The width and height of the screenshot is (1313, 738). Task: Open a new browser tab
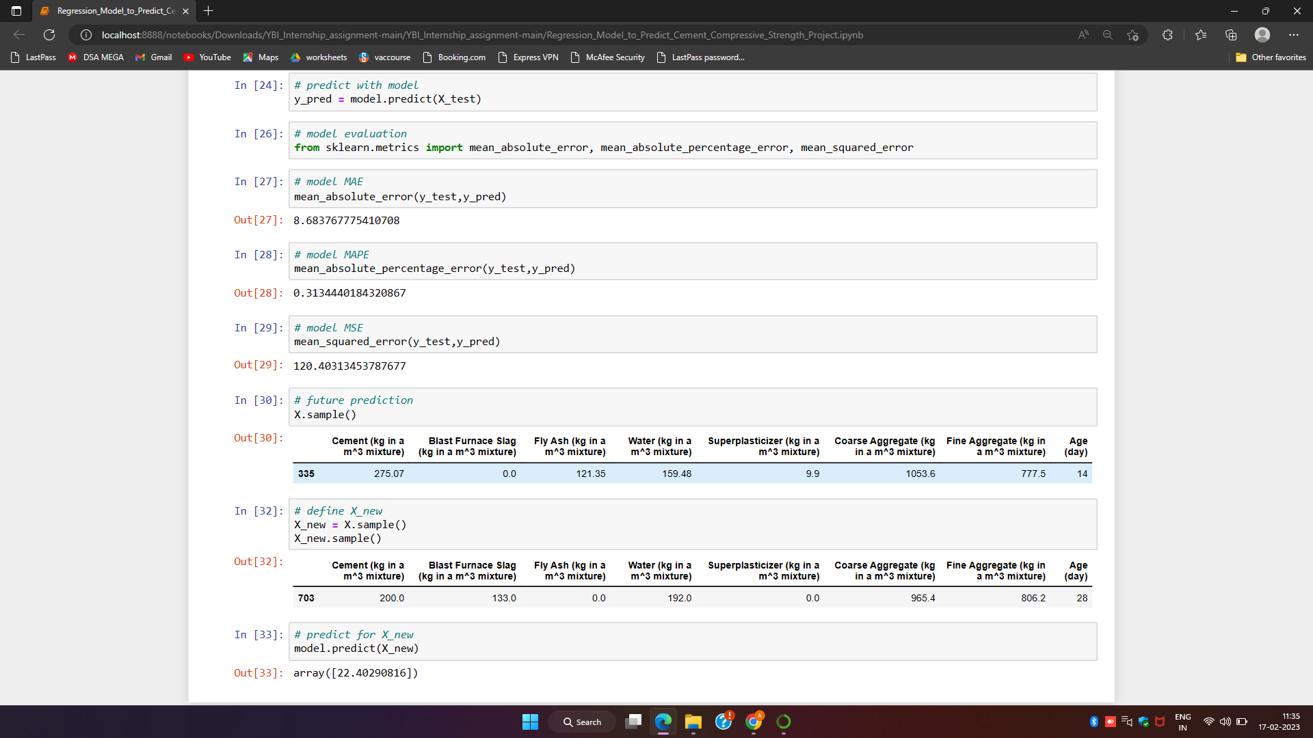[209, 11]
